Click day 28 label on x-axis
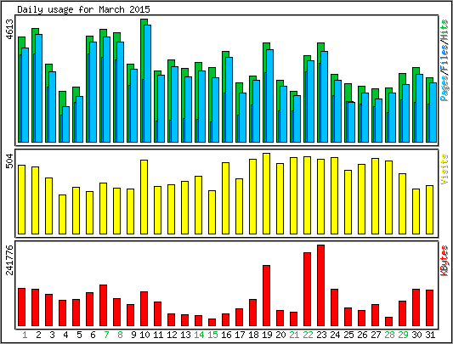 pos(389,335)
